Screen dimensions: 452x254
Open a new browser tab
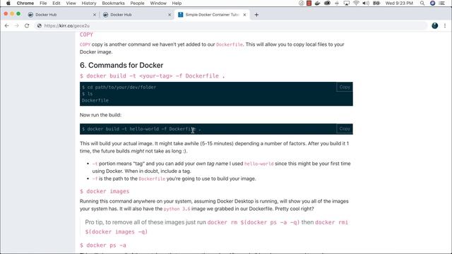(x=256, y=15)
